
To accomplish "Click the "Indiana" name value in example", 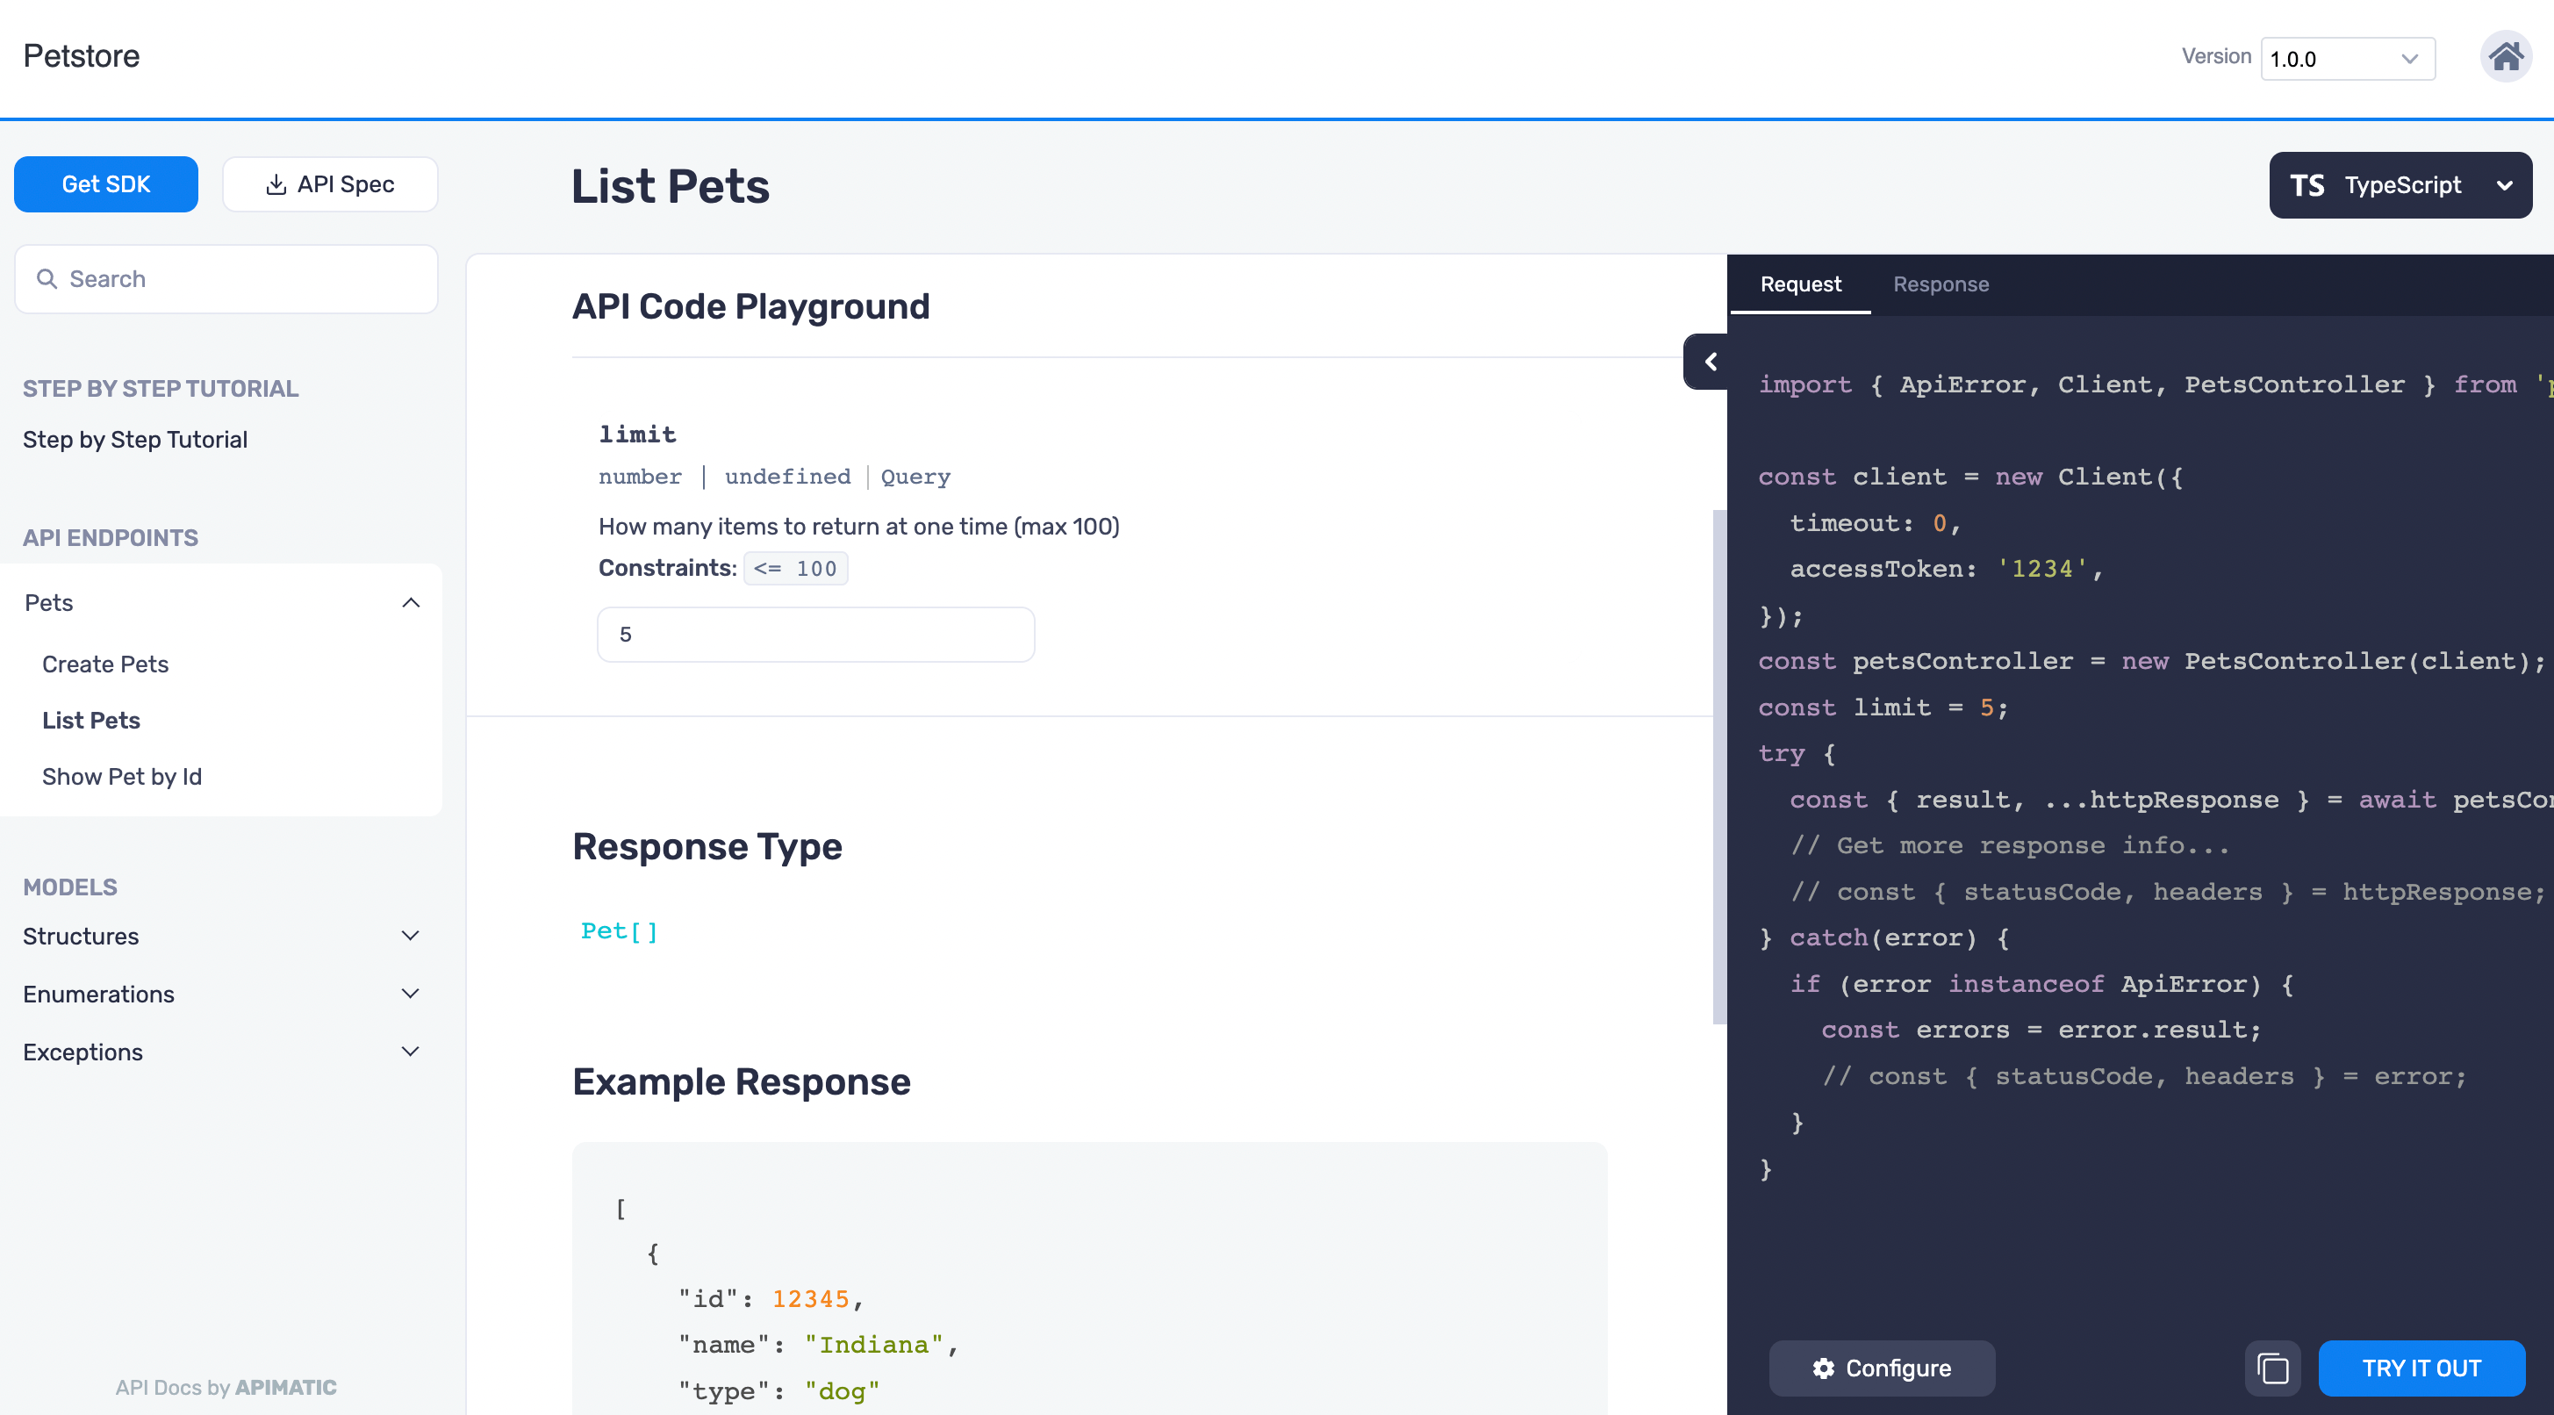I will pos(873,1345).
